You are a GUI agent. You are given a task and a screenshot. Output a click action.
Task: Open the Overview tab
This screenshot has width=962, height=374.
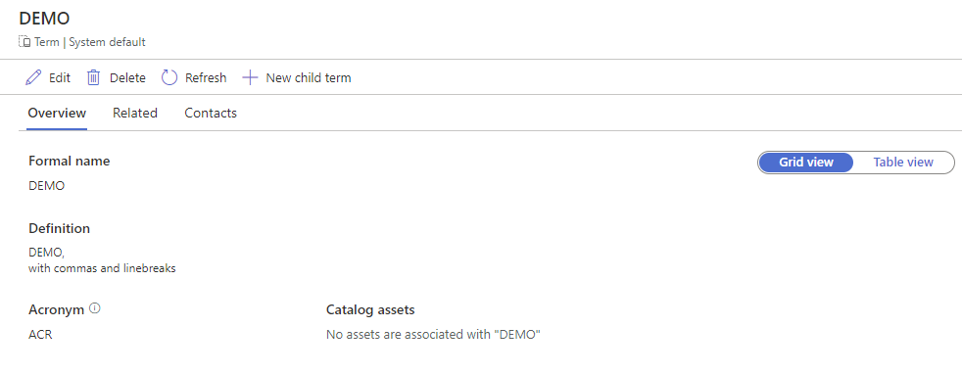pos(57,113)
